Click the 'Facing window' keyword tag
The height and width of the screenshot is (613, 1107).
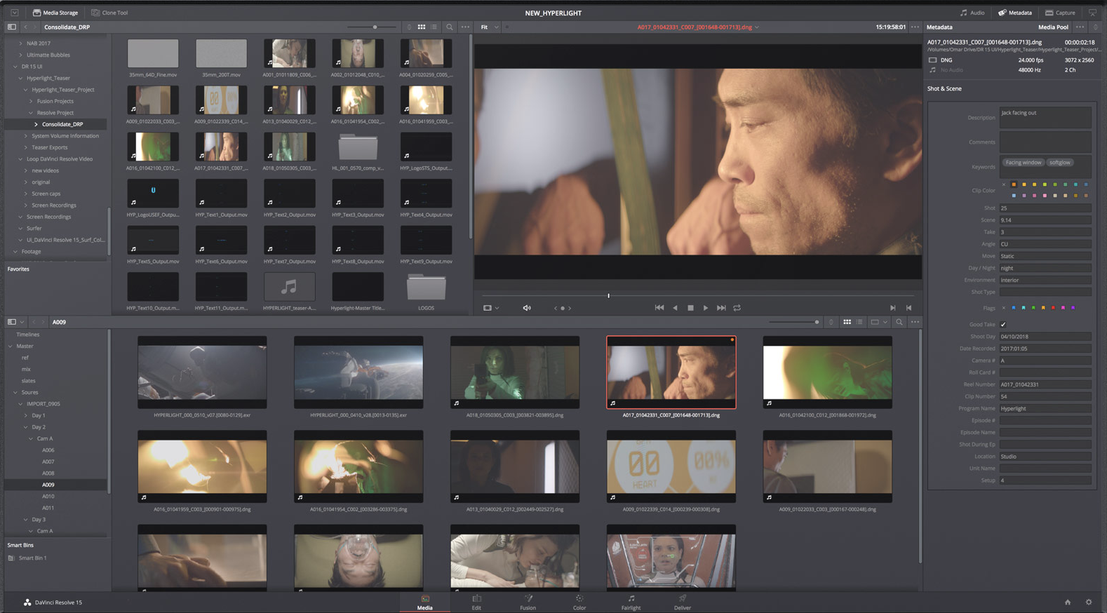[1024, 163]
